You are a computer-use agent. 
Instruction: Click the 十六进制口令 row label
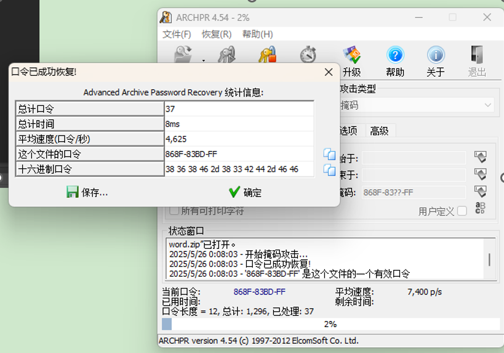pyautogui.click(x=90, y=169)
